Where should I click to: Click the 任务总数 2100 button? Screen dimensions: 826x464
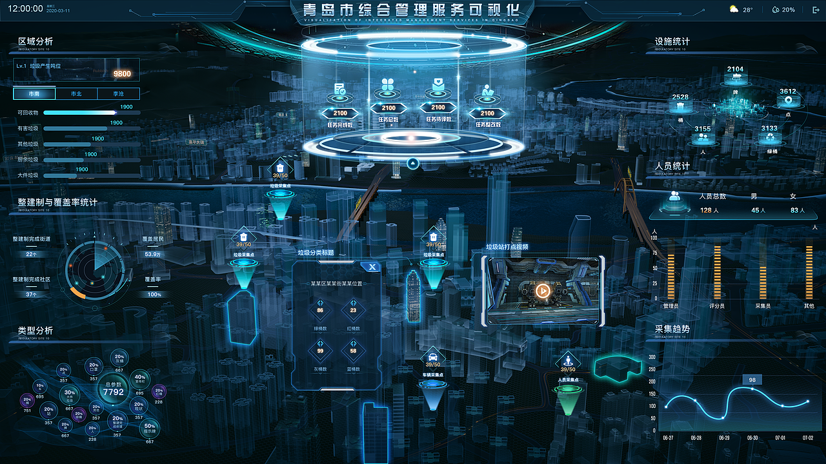click(x=388, y=108)
